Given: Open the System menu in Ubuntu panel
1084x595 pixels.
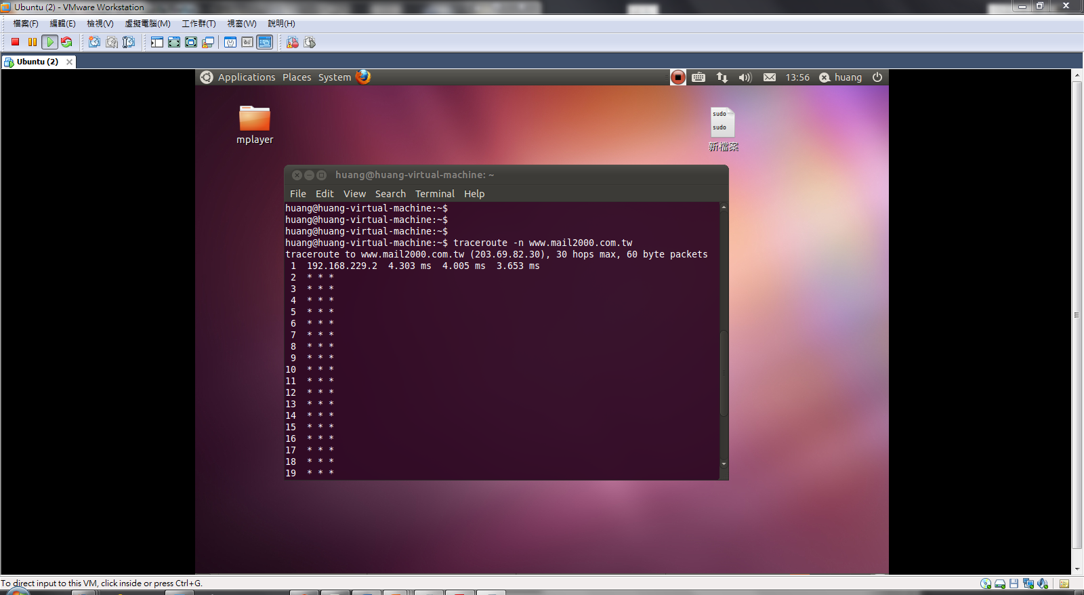Looking at the screenshot, I should 335,77.
